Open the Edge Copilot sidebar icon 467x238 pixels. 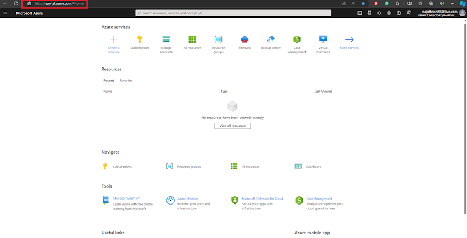[x=462, y=4]
